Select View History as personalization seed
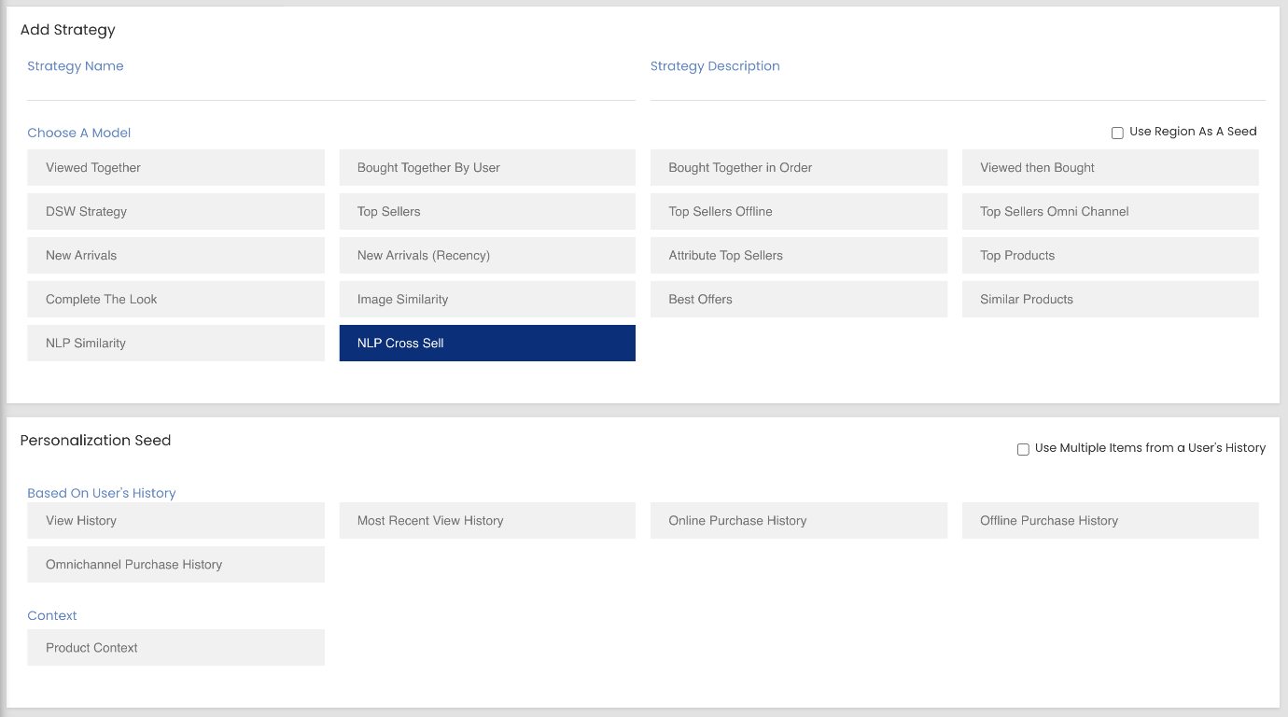This screenshot has width=1288, height=717. (x=175, y=521)
